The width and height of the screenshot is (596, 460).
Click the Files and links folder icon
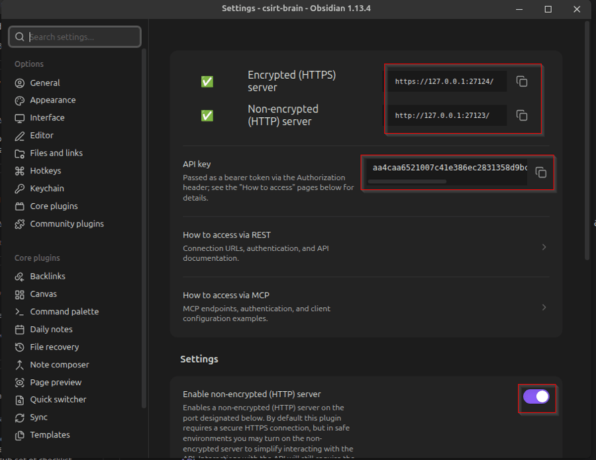20,154
